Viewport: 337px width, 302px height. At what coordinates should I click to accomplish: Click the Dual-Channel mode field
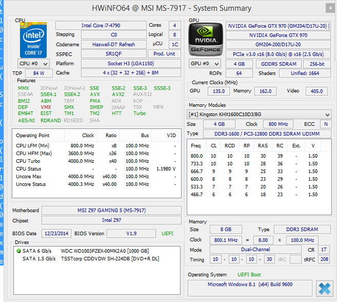point(255,250)
